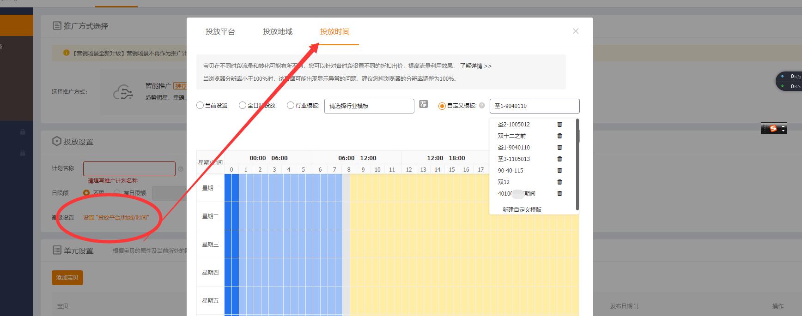
Task: Choose 双12 from the template list
Action: (504, 182)
